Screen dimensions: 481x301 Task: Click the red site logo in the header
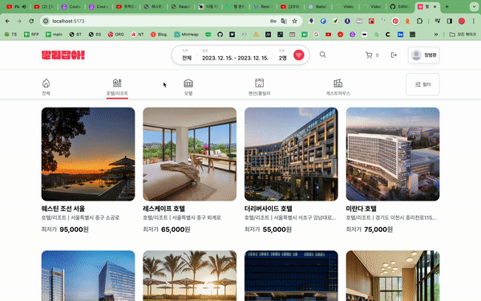click(x=63, y=55)
